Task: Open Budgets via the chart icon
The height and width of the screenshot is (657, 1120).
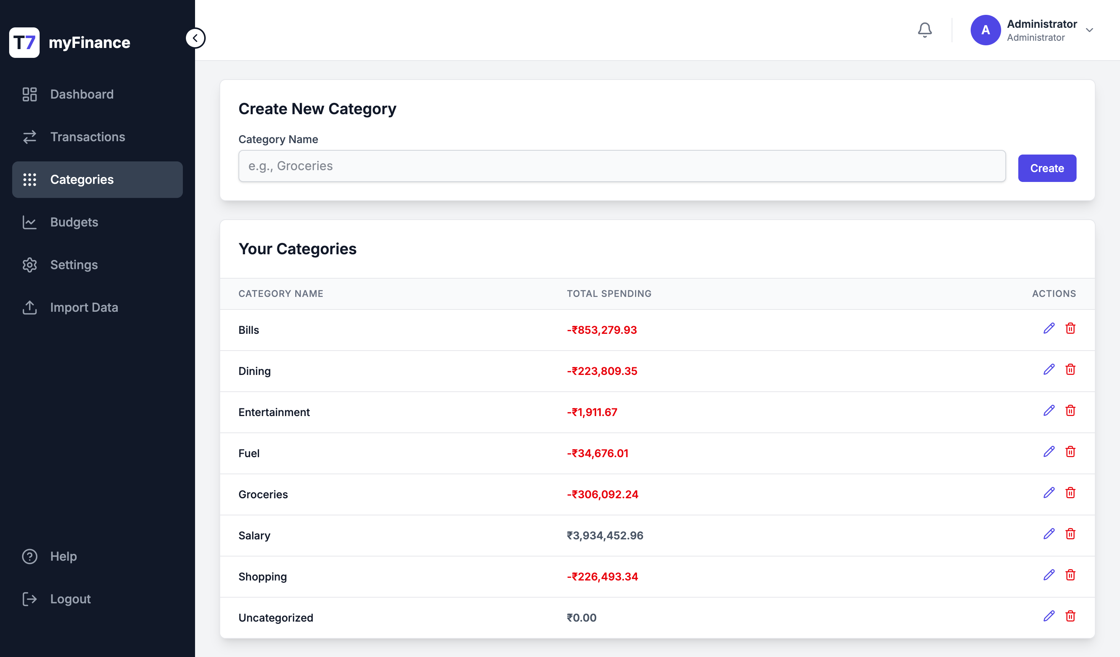Action: [29, 222]
